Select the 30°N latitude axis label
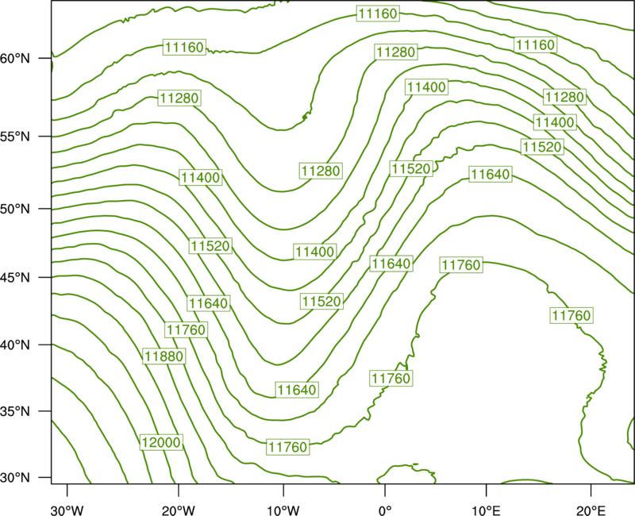The width and height of the screenshot is (635, 516). coord(15,478)
